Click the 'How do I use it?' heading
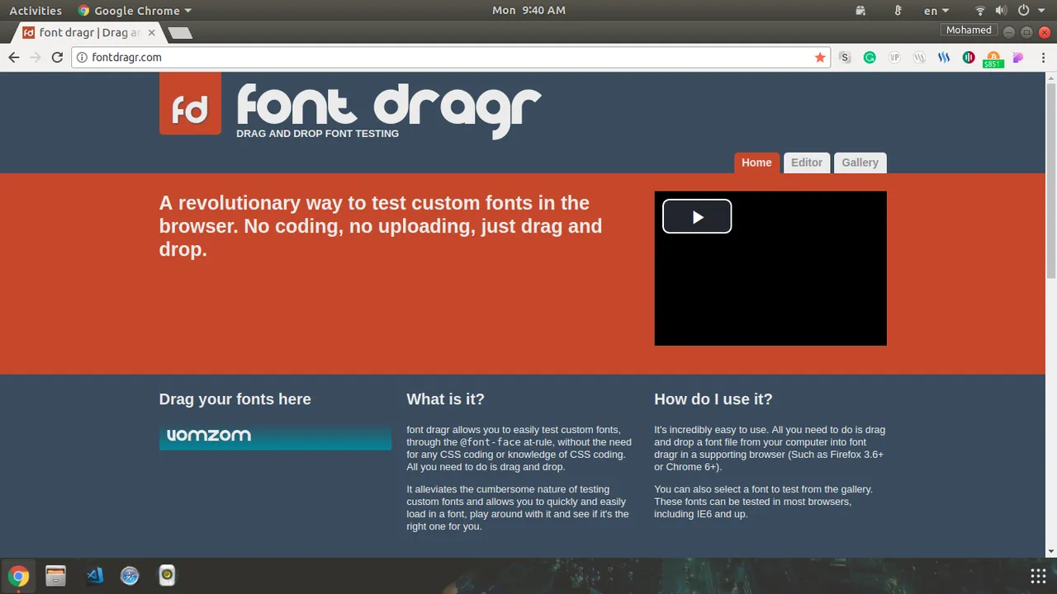1057x594 pixels. tap(713, 399)
